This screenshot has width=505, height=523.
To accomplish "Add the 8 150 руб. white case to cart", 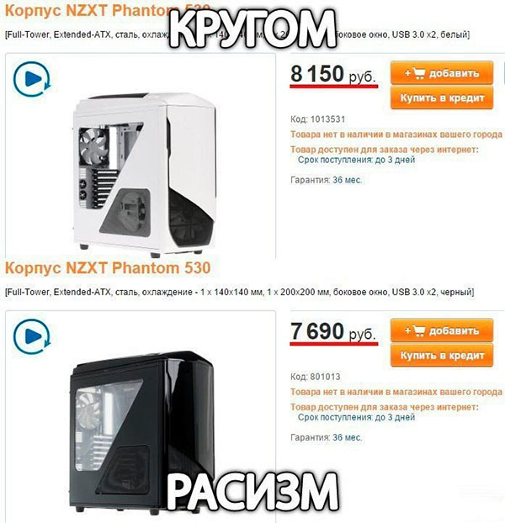I will [442, 73].
